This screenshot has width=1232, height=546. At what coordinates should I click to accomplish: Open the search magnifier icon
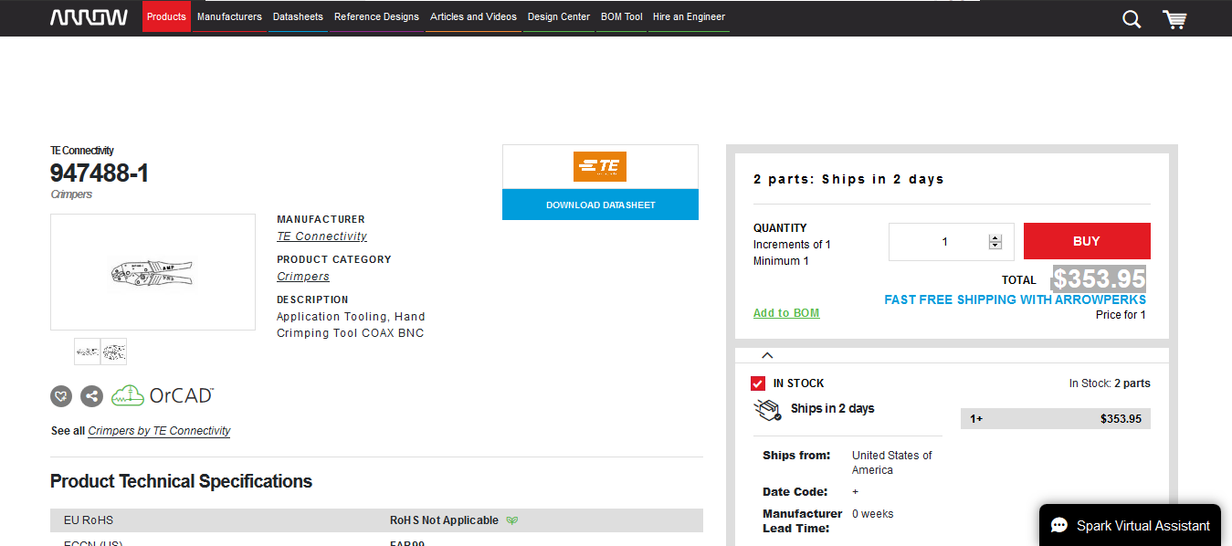pyautogui.click(x=1132, y=19)
